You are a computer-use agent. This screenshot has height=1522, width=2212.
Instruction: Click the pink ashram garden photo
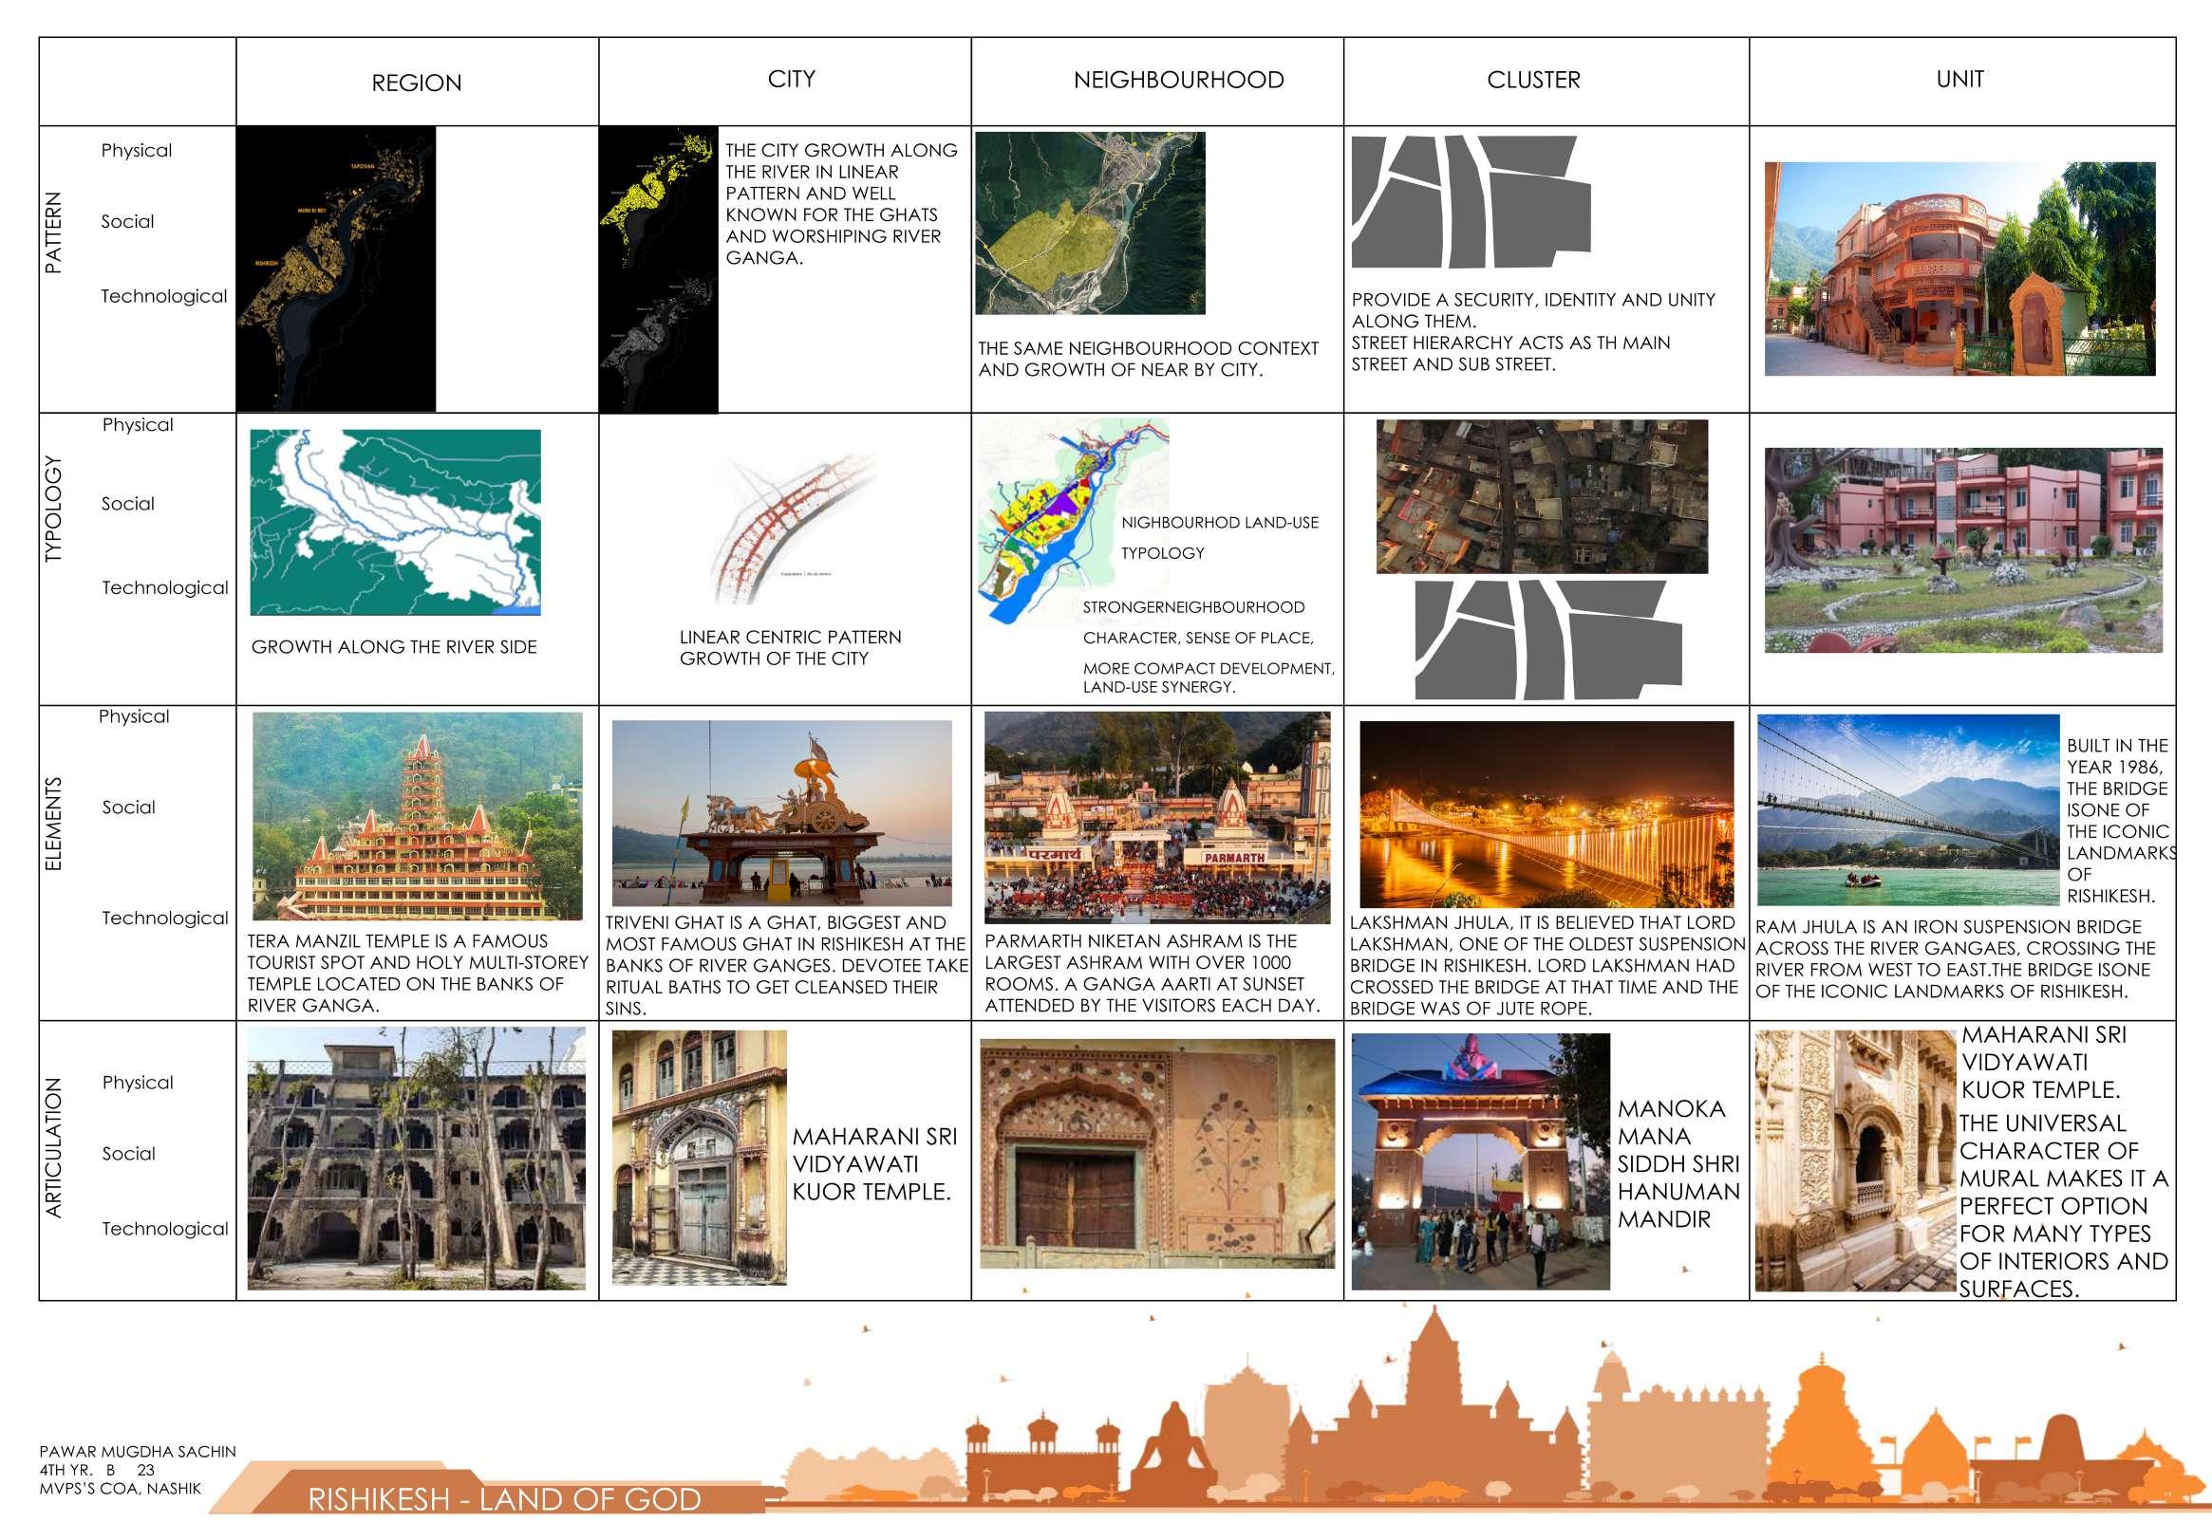[x=1963, y=550]
